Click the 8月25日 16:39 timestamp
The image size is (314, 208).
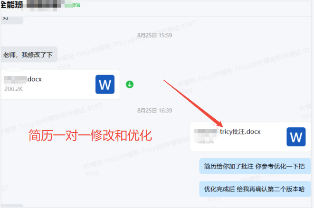(154, 111)
